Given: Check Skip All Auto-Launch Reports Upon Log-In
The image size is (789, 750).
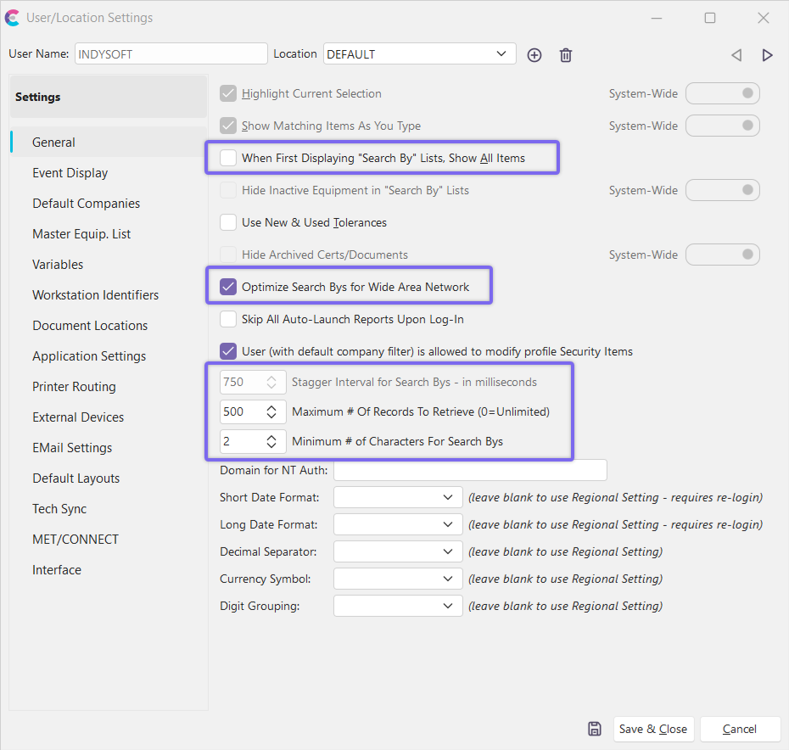Looking at the screenshot, I should 228,319.
